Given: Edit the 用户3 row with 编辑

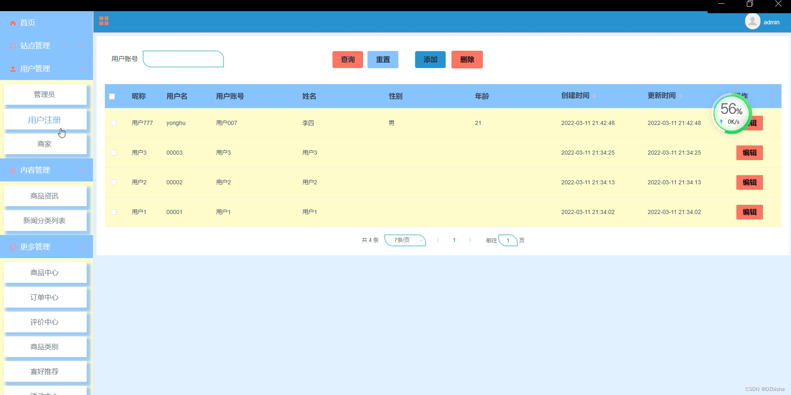Looking at the screenshot, I should 750,153.
